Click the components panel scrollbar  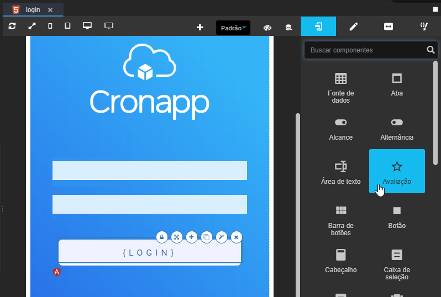tap(435, 113)
